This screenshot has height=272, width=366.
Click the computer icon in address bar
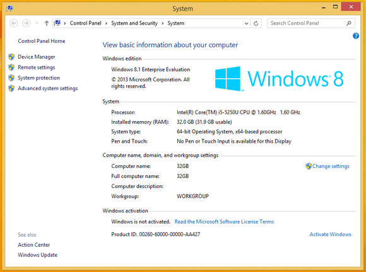pos(57,23)
